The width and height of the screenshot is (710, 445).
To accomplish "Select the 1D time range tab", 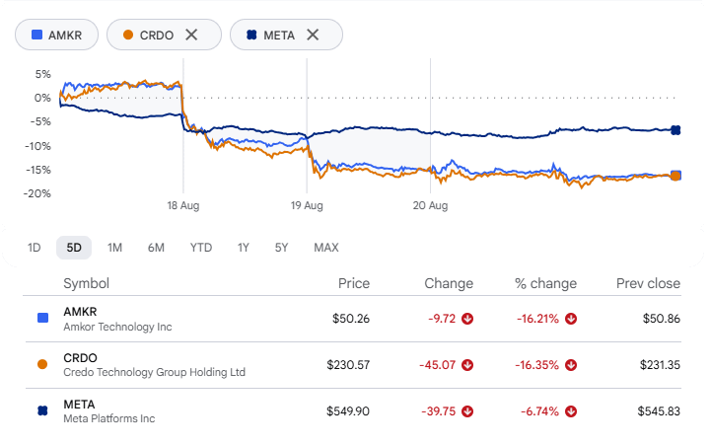I will [34, 248].
